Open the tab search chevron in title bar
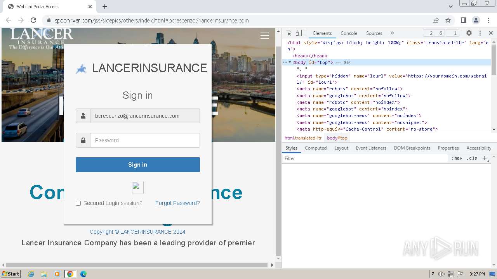This screenshot has width=497, height=279. click(x=451, y=7)
